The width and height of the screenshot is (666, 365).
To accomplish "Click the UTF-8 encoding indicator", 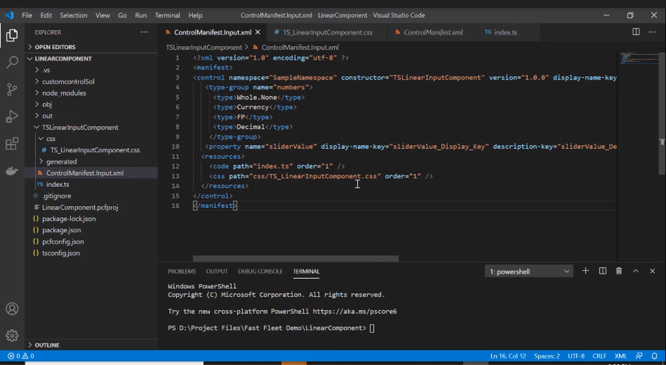I will click(x=576, y=356).
